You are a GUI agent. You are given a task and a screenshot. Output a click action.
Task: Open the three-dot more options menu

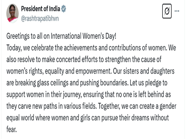click(x=177, y=11)
